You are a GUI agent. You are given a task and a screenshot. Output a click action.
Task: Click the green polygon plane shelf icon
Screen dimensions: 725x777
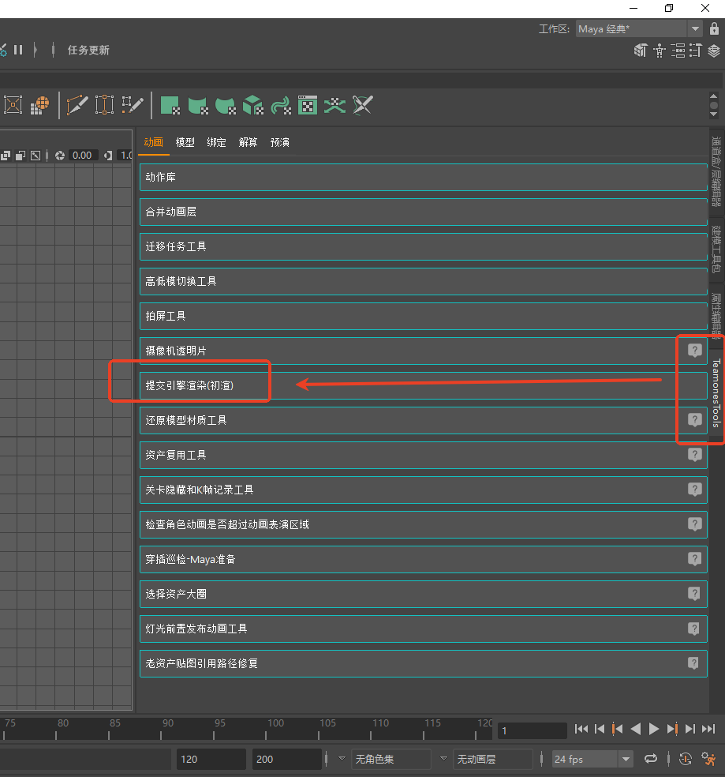coord(170,105)
